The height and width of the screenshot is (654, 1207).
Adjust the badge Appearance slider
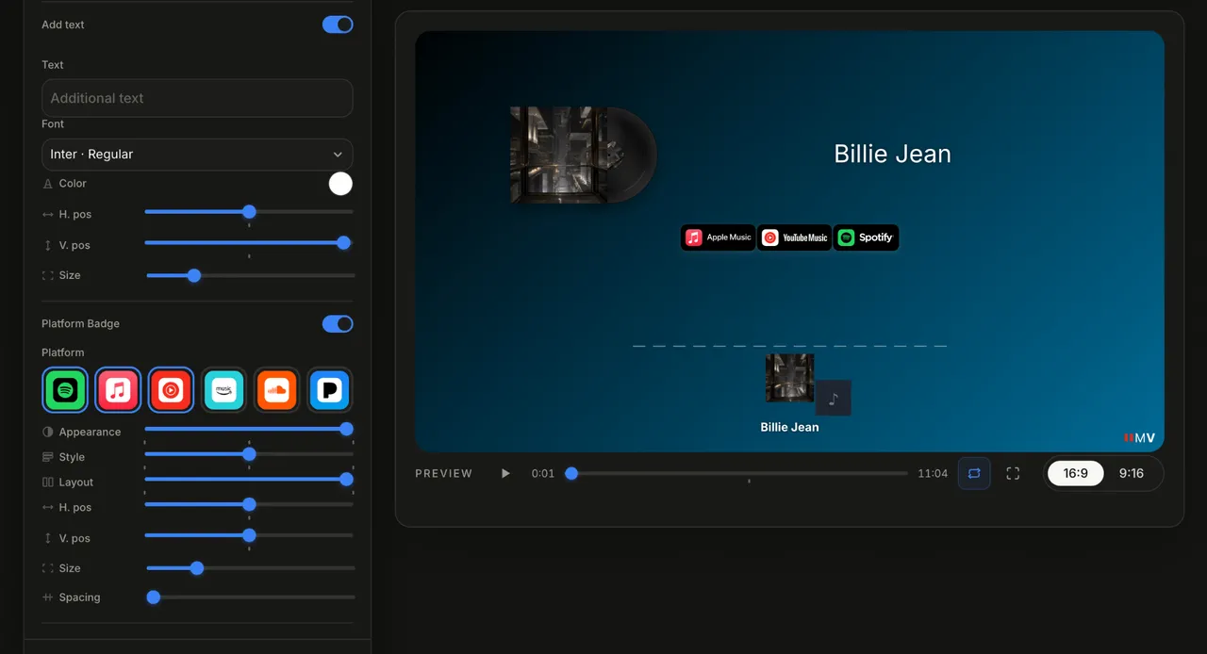249,429
